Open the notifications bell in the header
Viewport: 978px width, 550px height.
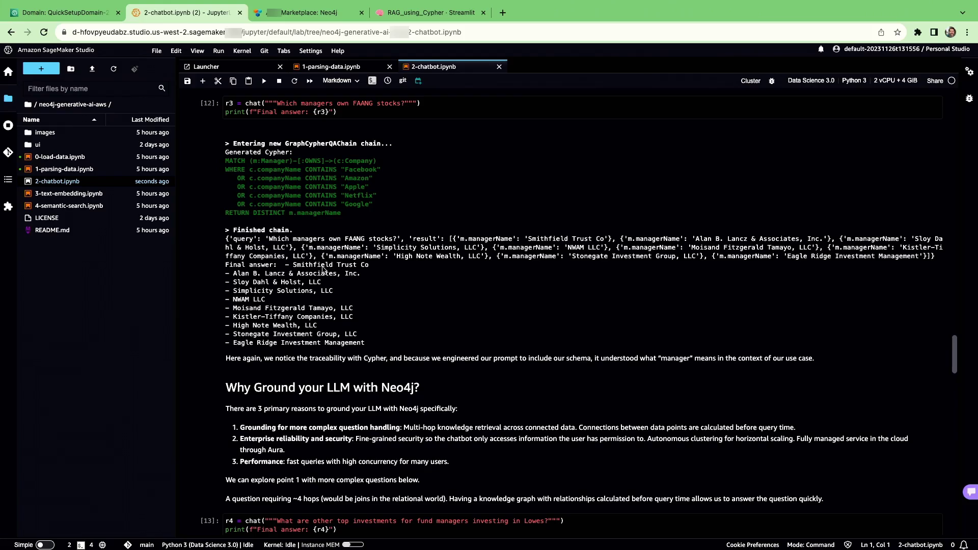(x=821, y=49)
